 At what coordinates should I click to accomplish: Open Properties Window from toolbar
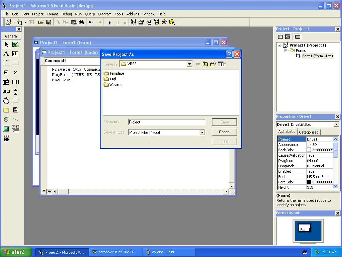tap(141, 22)
